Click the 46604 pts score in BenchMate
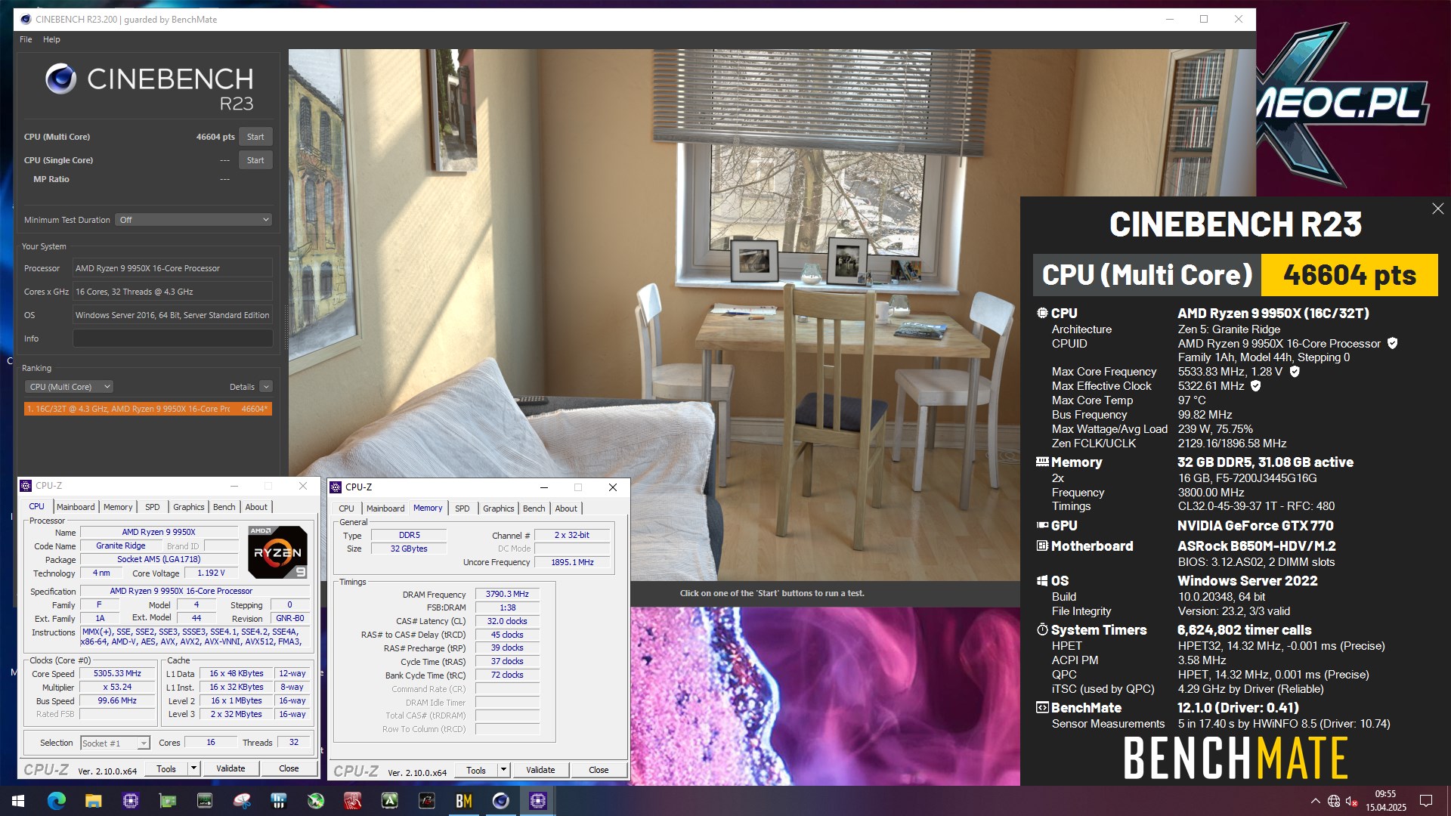1451x816 pixels. pos(1350,275)
